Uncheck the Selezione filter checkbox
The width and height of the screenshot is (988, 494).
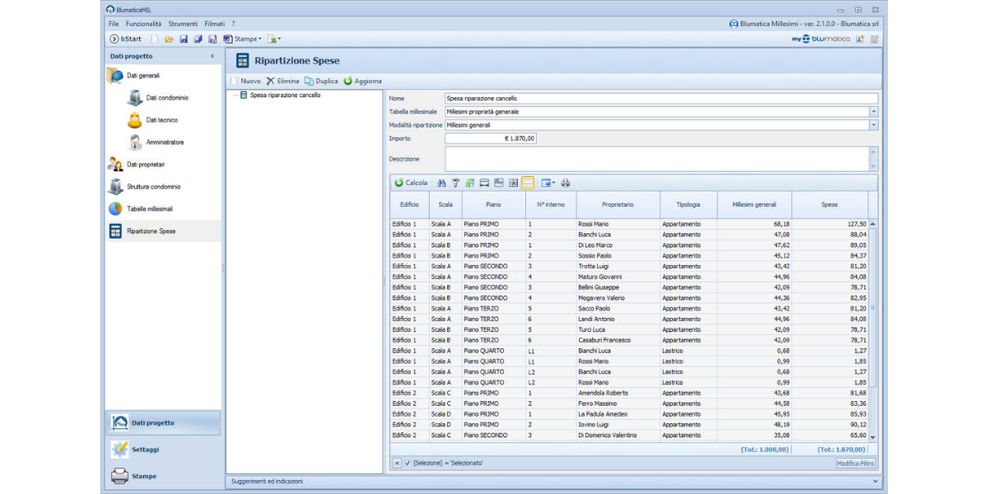pyautogui.click(x=408, y=464)
